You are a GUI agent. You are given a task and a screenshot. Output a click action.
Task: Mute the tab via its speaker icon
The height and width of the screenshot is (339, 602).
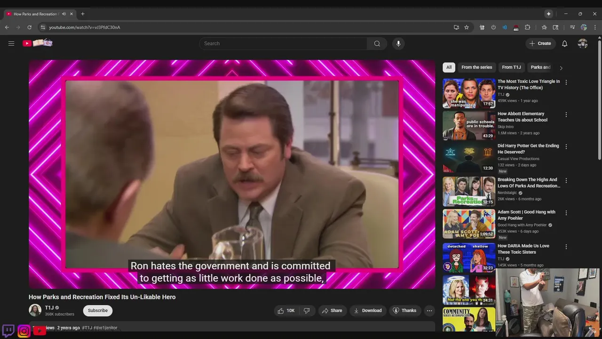tap(64, 14)
